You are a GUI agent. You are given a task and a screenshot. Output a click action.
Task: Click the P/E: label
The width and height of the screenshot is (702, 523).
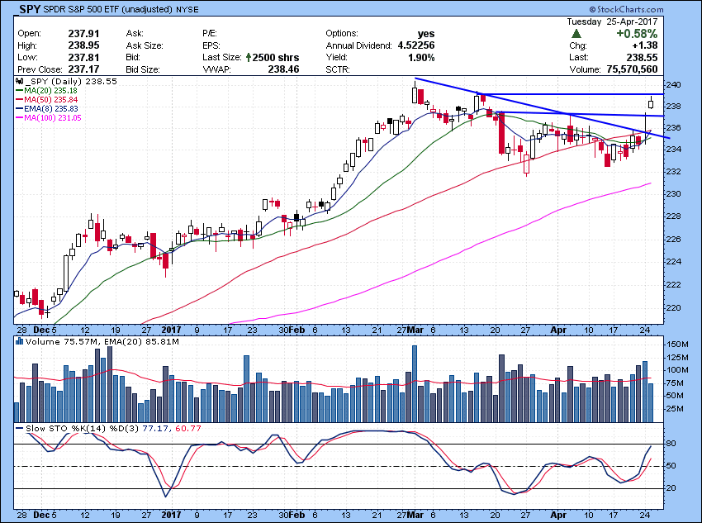(210, 34)
